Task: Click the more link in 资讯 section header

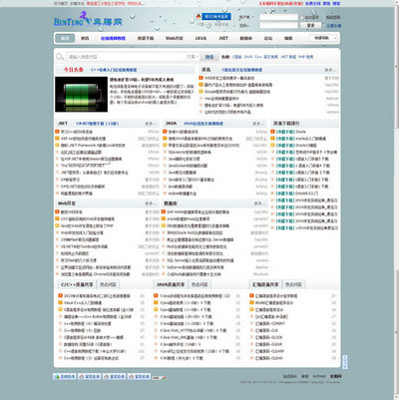Action: click(330, 70)
